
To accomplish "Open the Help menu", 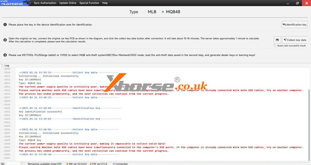I will 105,3.
